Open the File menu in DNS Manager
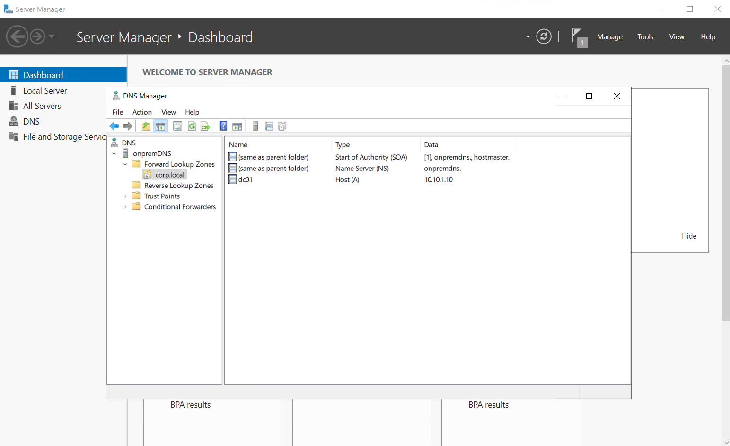This screenshot has width=730, height=446. click(x=118, y=112)
